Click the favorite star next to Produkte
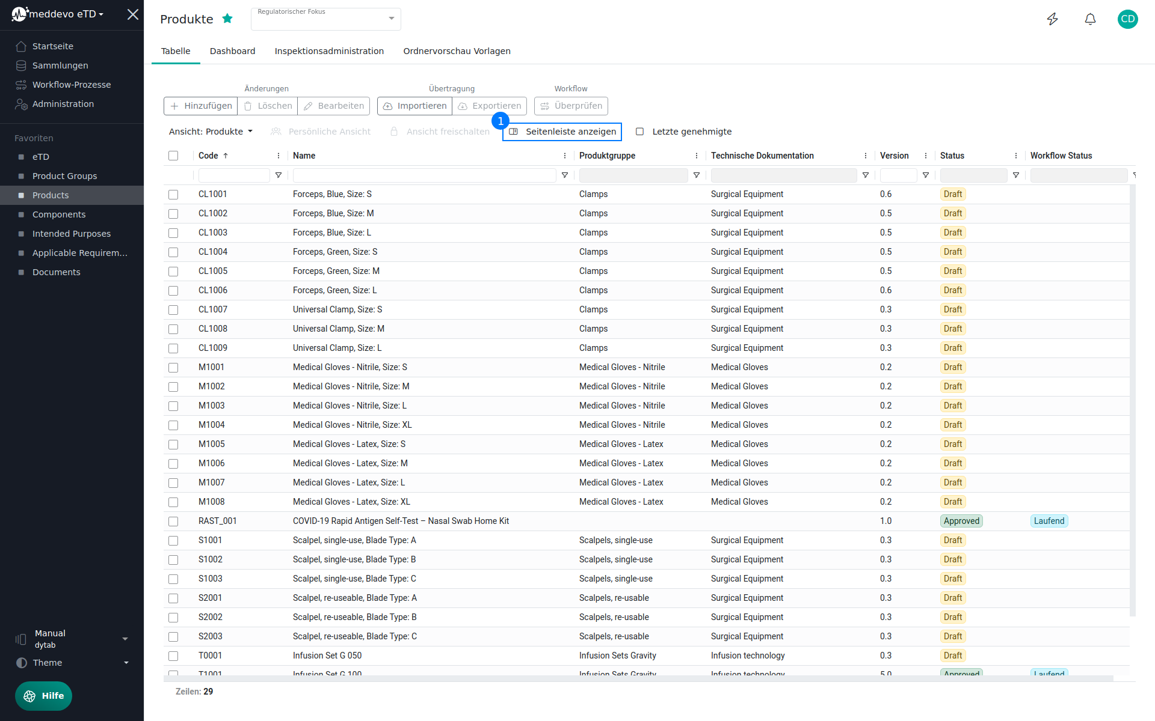 (x=227, y=19)
